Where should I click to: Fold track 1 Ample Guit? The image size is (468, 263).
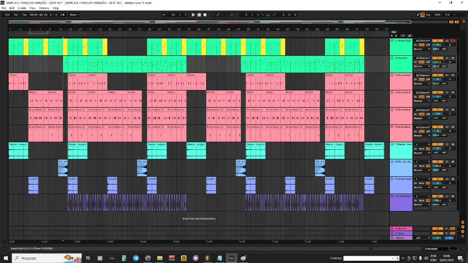[392, 41]
